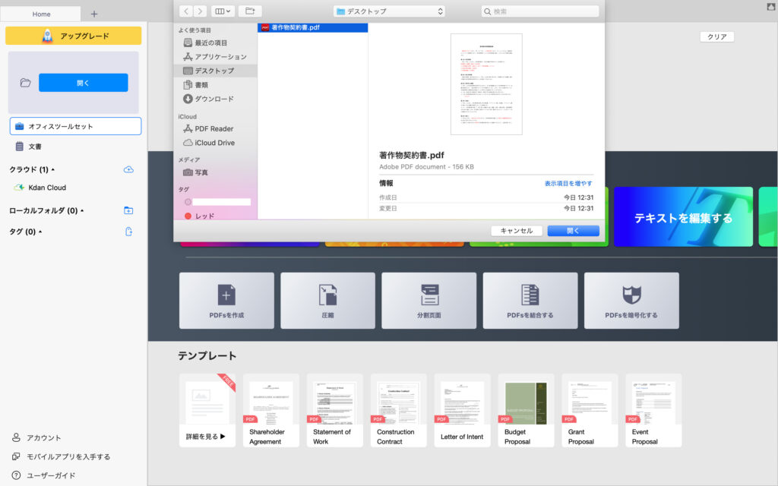Click the 検索 search field

pos(539,11)
